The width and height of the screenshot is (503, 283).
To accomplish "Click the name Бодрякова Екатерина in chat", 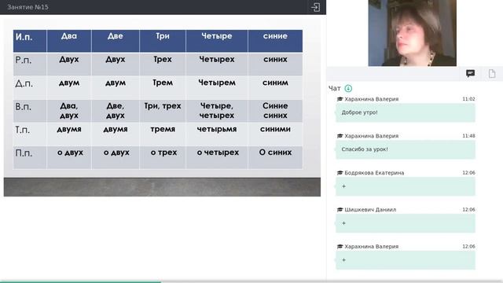I will point(374,173).
